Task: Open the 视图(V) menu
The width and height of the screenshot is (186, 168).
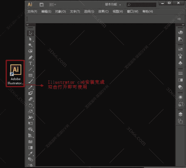Action: point(118,11)
